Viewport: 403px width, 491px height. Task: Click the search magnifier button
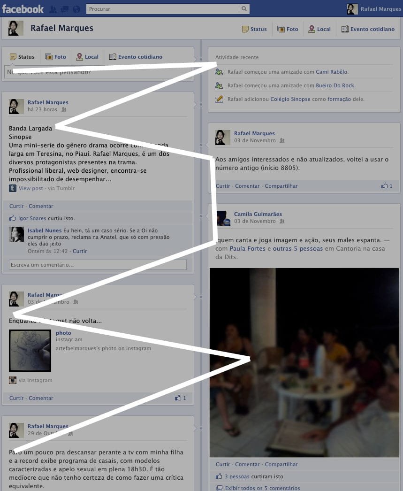coord(244,9)
